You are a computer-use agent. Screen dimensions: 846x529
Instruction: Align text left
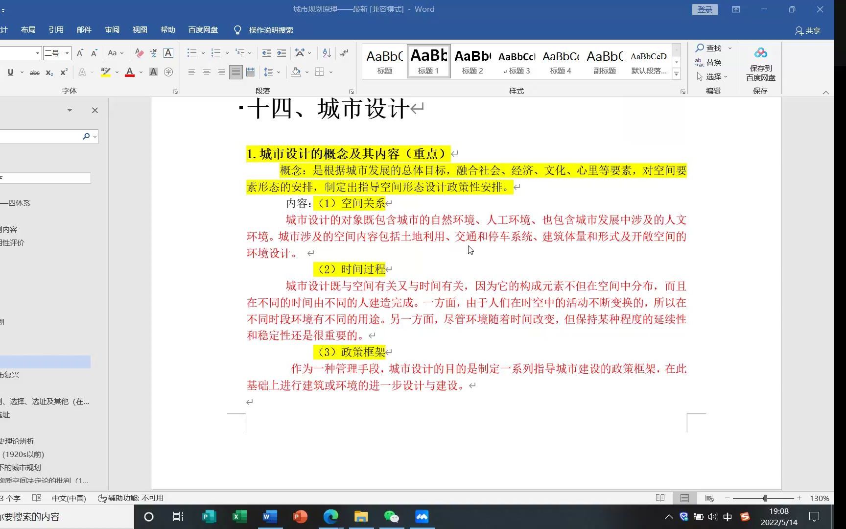click(x=192, y=72)
